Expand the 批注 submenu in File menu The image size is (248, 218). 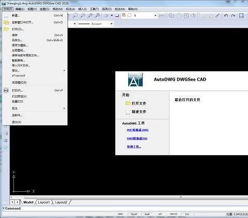35,108
